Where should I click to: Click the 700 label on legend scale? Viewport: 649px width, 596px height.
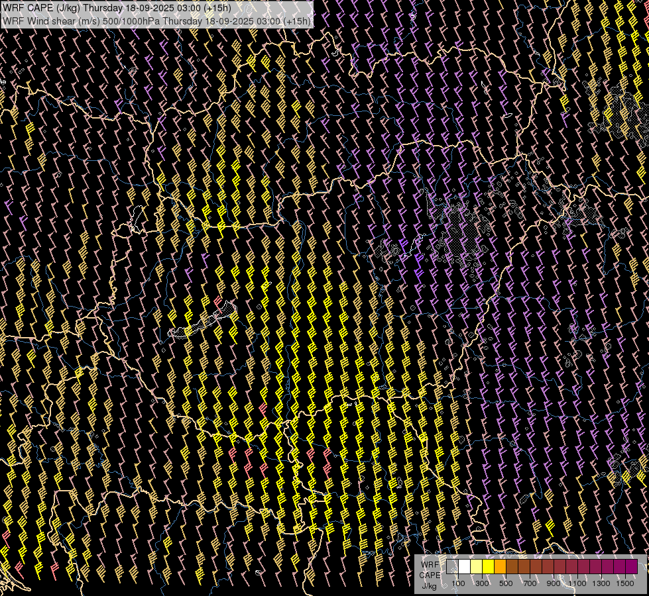point(530,583)
